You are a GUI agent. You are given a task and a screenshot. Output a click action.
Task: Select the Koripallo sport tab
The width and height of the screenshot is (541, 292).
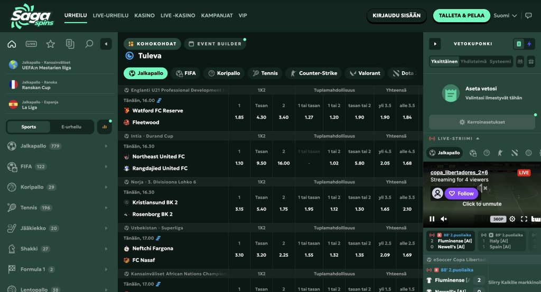click(x=224, y=73)
